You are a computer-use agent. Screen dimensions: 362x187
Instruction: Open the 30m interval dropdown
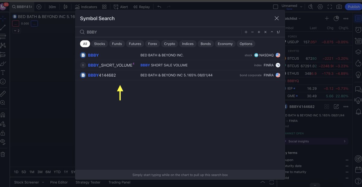[52, 7]
